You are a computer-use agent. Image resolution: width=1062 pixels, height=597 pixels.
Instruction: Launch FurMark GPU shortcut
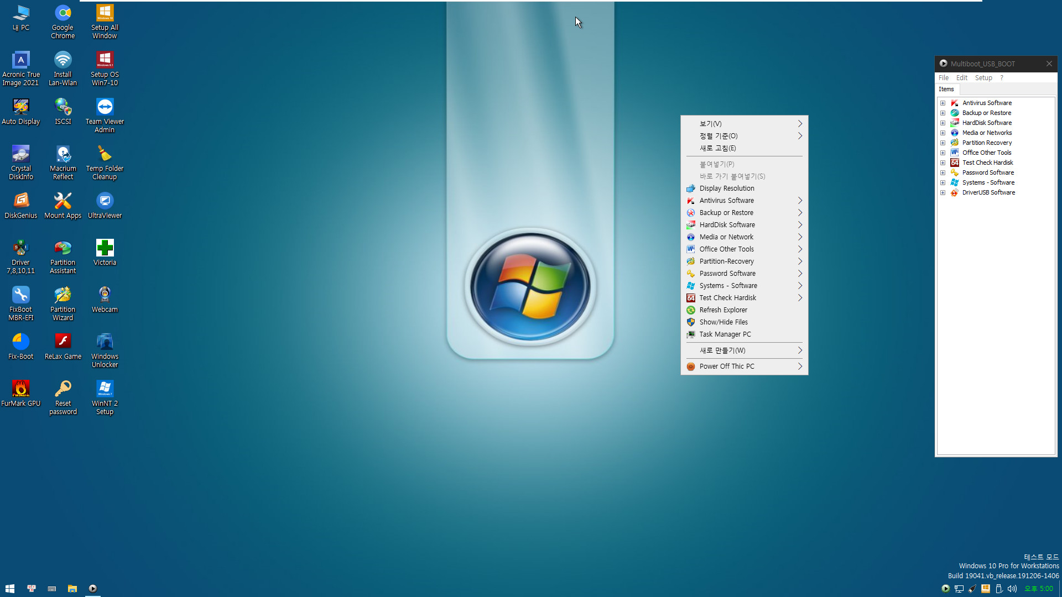[x=21, y=394]
